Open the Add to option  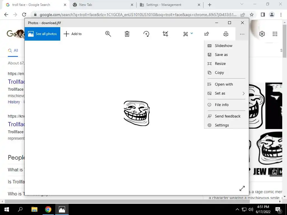pyautogui.click(x=73, y=34)
